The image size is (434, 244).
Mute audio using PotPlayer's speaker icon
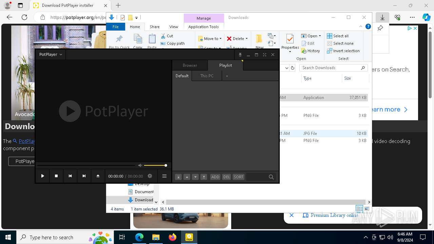(x=140, y=165)
